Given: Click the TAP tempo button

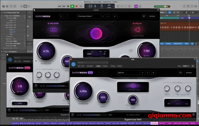Looking at the screenshot, I should click(x=131, y=50).
